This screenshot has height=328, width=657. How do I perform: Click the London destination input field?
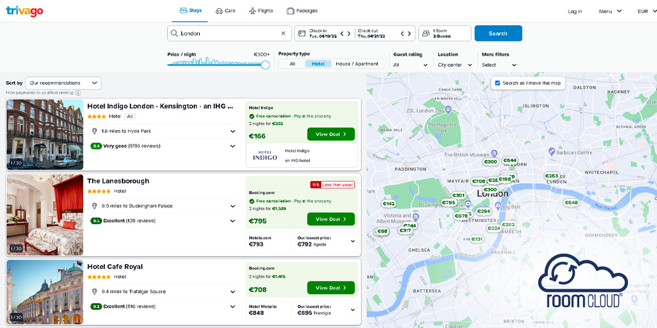[x=229, y=33]
